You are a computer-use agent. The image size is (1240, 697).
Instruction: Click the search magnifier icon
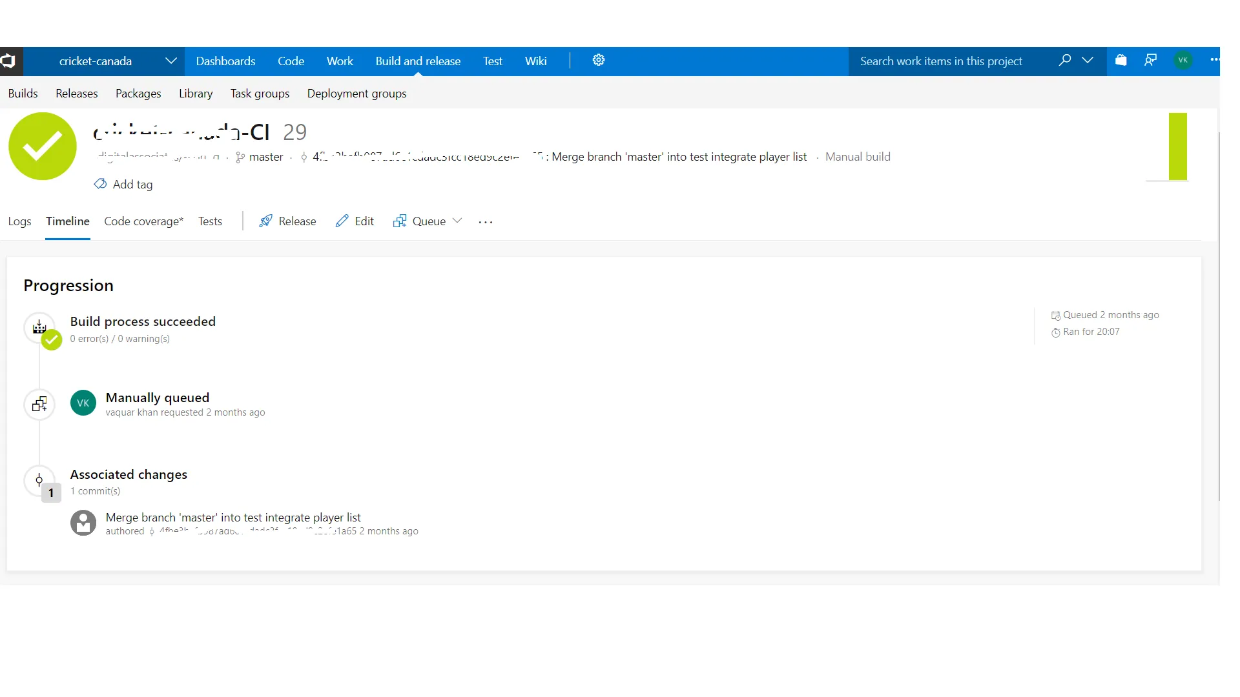tap(1065, 61)
